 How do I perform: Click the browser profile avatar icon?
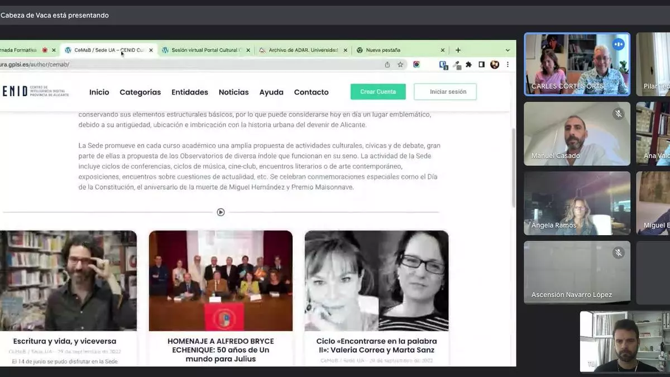point(494,65)
